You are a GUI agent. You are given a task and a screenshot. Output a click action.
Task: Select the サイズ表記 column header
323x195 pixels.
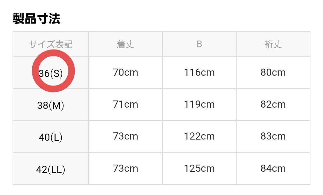[x=51, y=44]
